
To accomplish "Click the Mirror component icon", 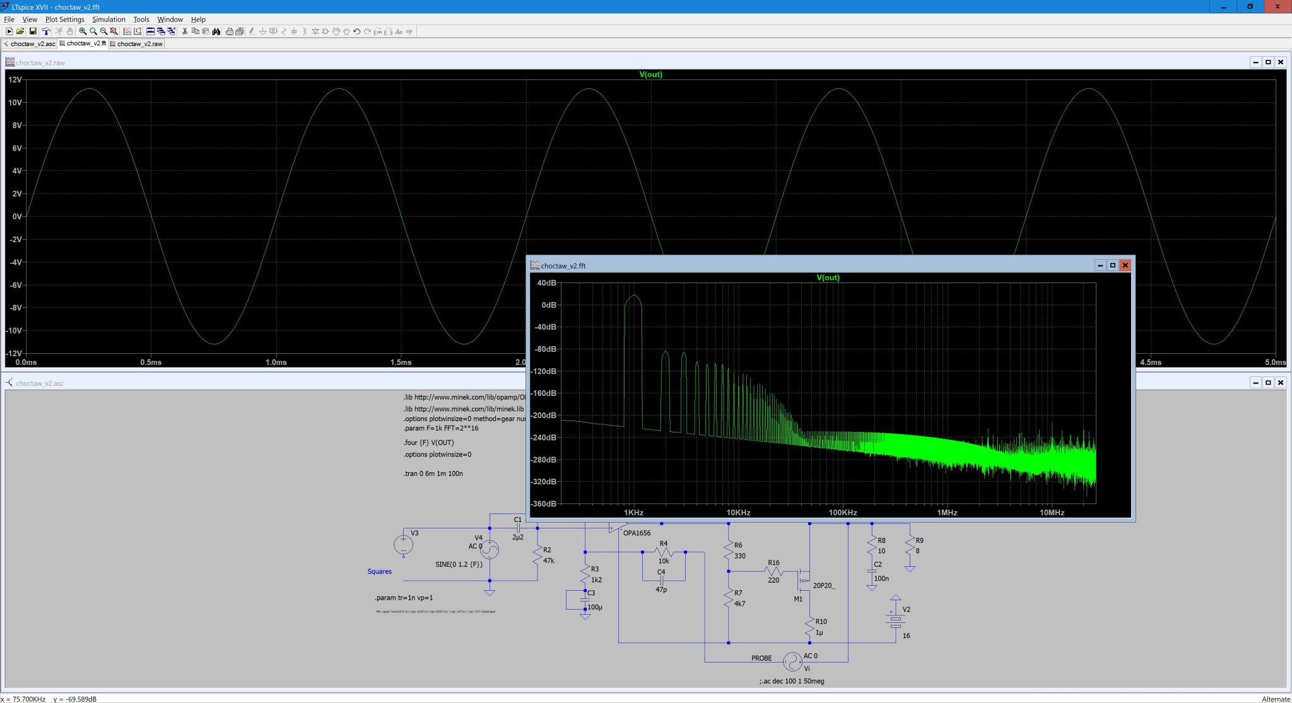I will click(x=388, y=32).
